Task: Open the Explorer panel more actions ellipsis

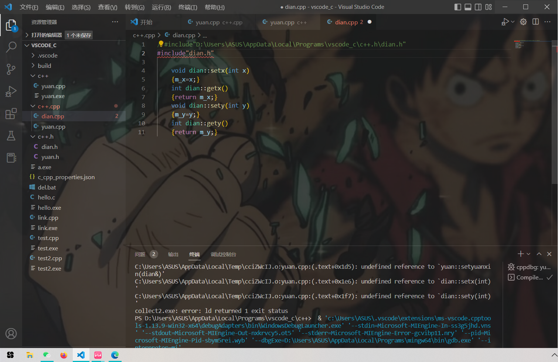Action: [115, 22]
